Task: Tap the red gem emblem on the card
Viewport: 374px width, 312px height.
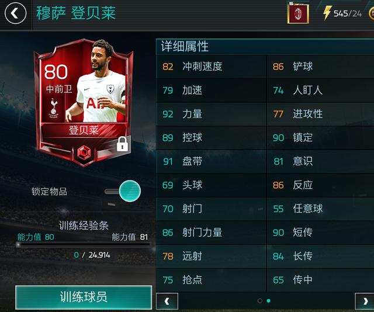Action: click(x=84, y=152)
